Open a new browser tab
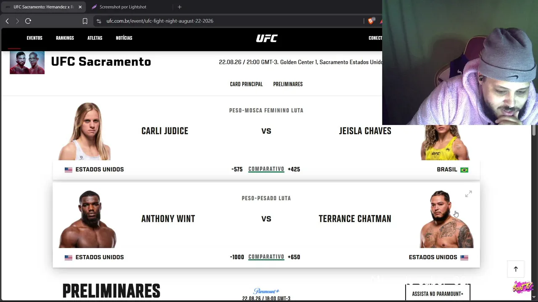Screen dimensions: 538x302 179,7
